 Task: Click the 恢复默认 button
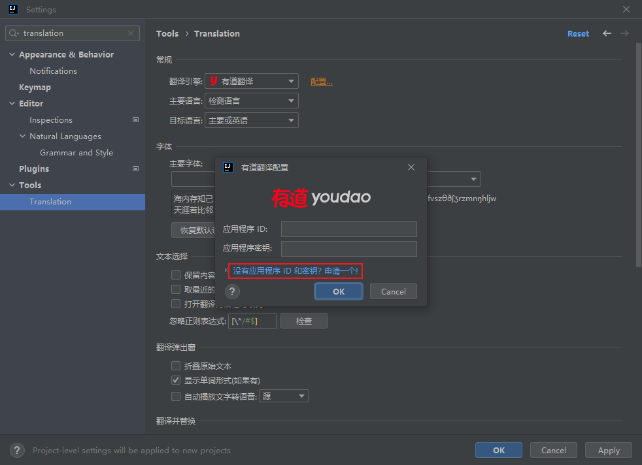click(194, 231)
